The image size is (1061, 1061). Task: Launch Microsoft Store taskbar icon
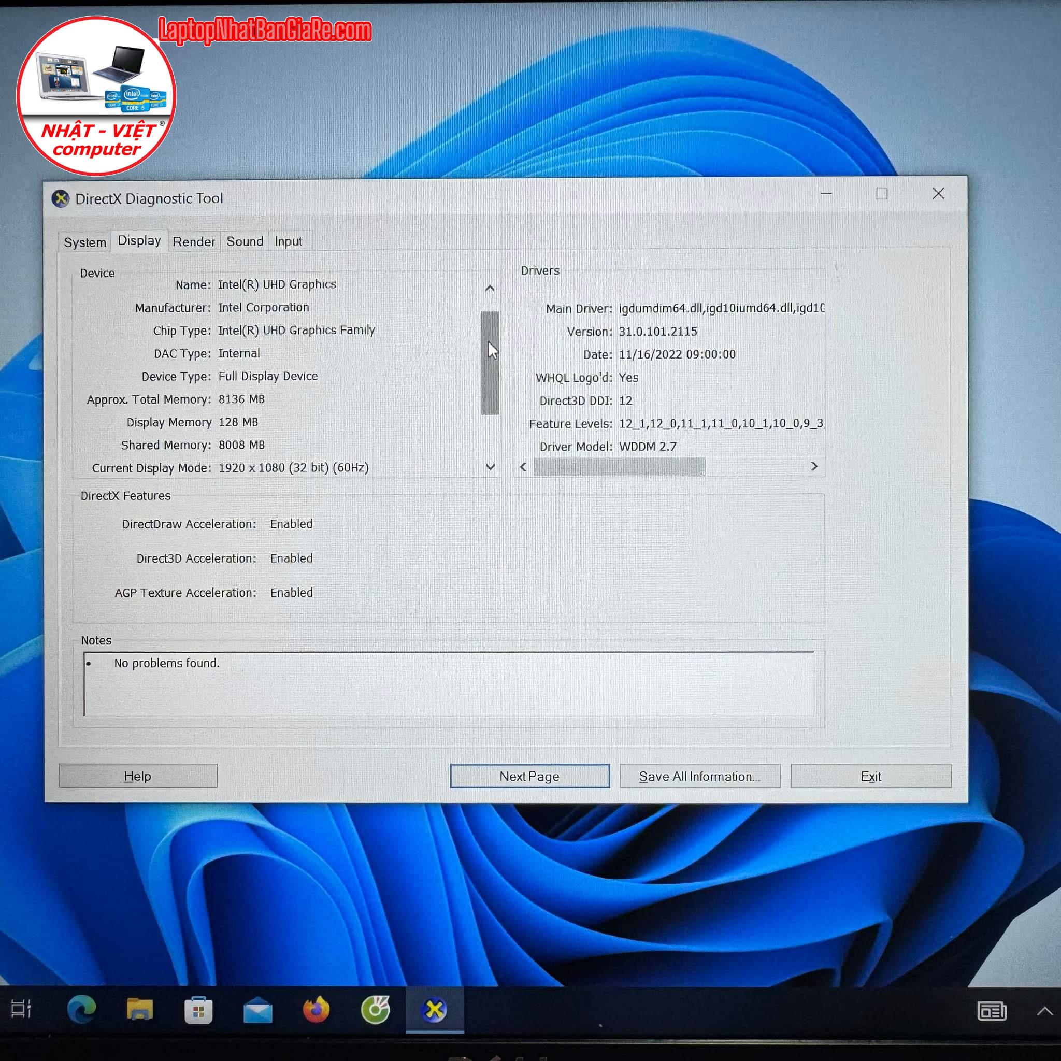(198, 1010)
